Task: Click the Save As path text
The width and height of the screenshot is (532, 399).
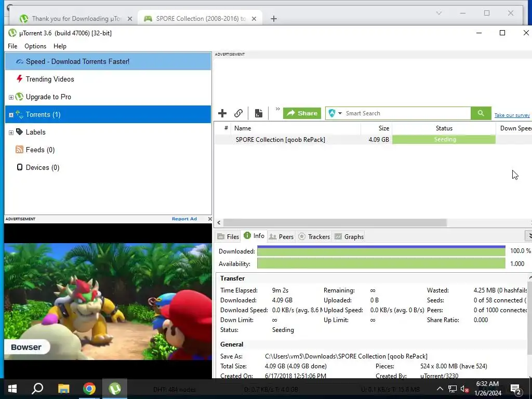Action: tap(346, 356)
